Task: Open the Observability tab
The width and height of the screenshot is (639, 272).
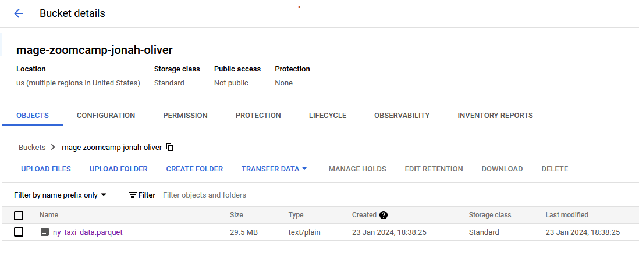Action: tap(402, 116)
